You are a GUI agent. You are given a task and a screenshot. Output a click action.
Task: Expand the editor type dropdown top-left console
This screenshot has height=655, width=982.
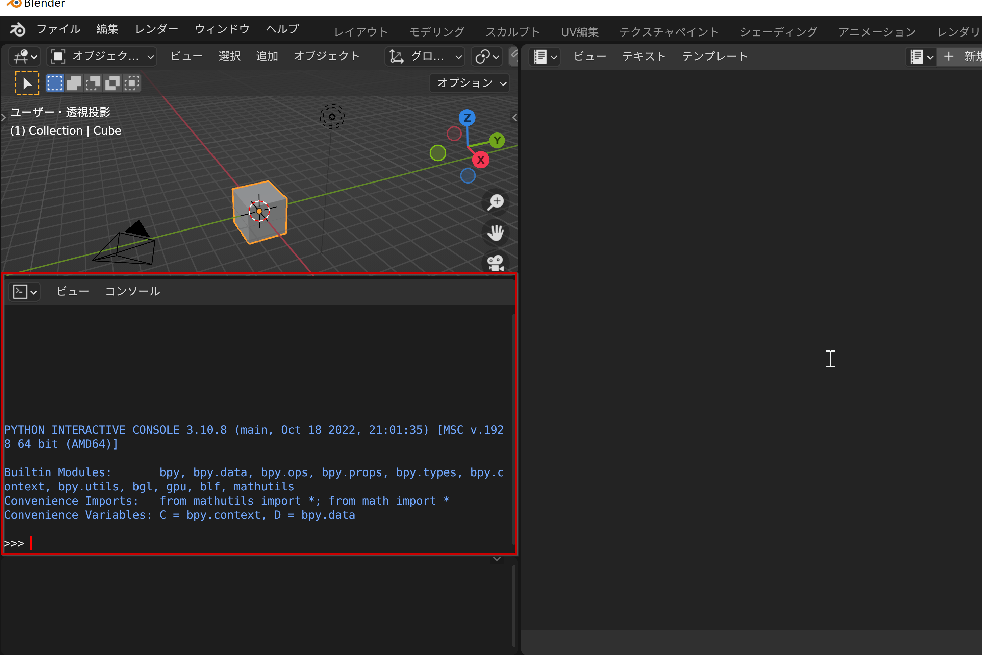[x=23, y=292]
